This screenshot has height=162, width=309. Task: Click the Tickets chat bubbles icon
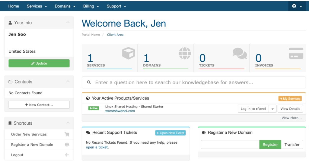pos(240,53)
